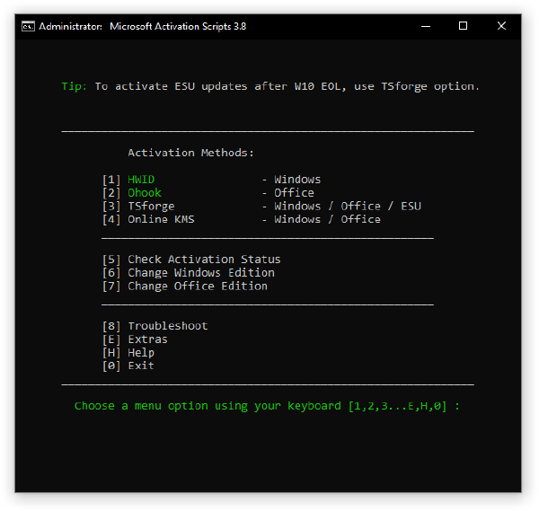
Task: Maximize the Microsoft Activation Scripts window
Action: pos(463,26)
